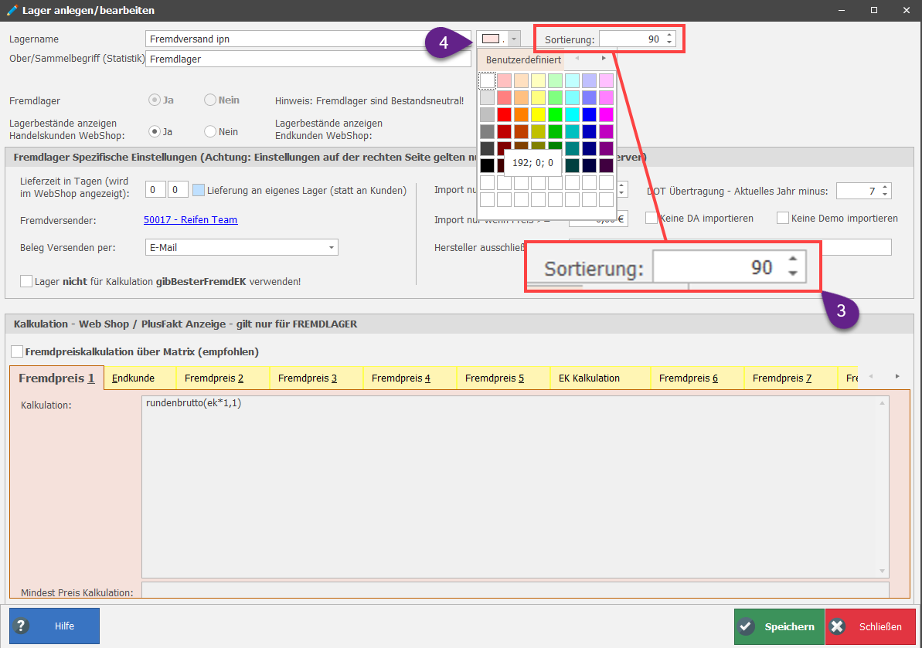922x648 pixels.
Task: Open the color picker dropdown arrow
Action: click(514, 39)
